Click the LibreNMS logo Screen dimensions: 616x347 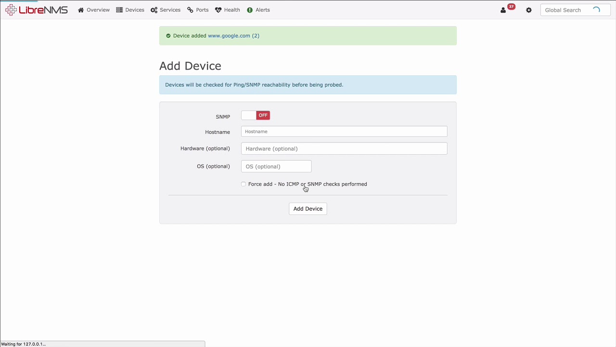[37, 10]
